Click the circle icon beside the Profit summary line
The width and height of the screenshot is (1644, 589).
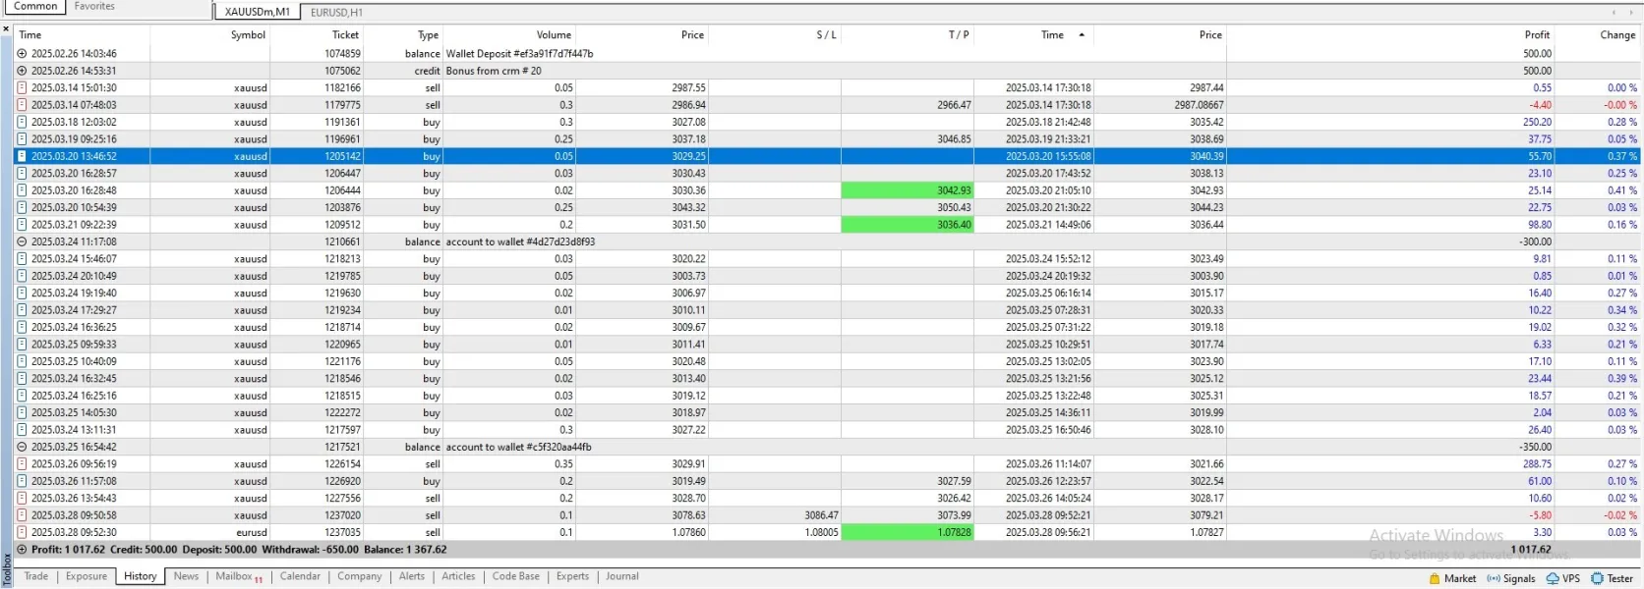click(x=22, y=550)
